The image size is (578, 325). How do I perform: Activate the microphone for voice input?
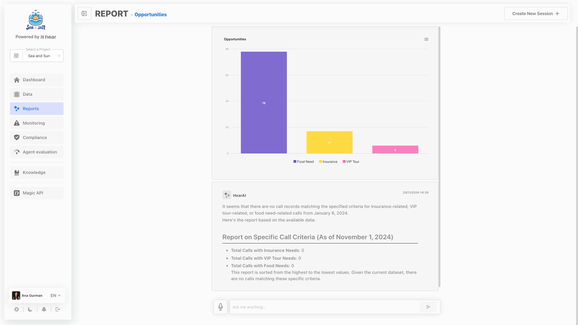pos(220,307)
